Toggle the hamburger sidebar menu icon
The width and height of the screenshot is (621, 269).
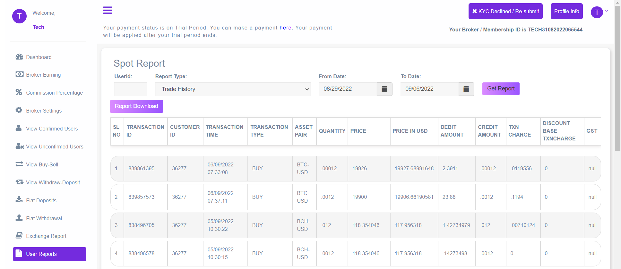[108, 10]
